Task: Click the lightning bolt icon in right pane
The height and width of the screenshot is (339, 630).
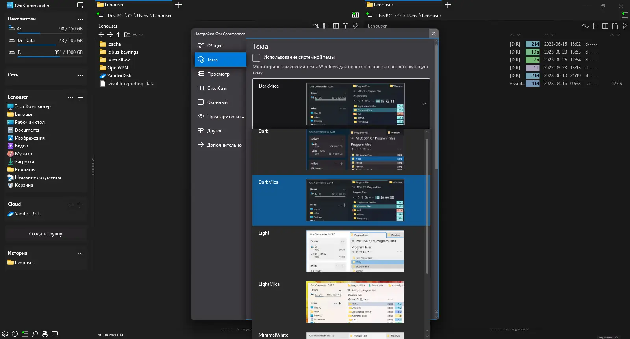Action: 624,26
